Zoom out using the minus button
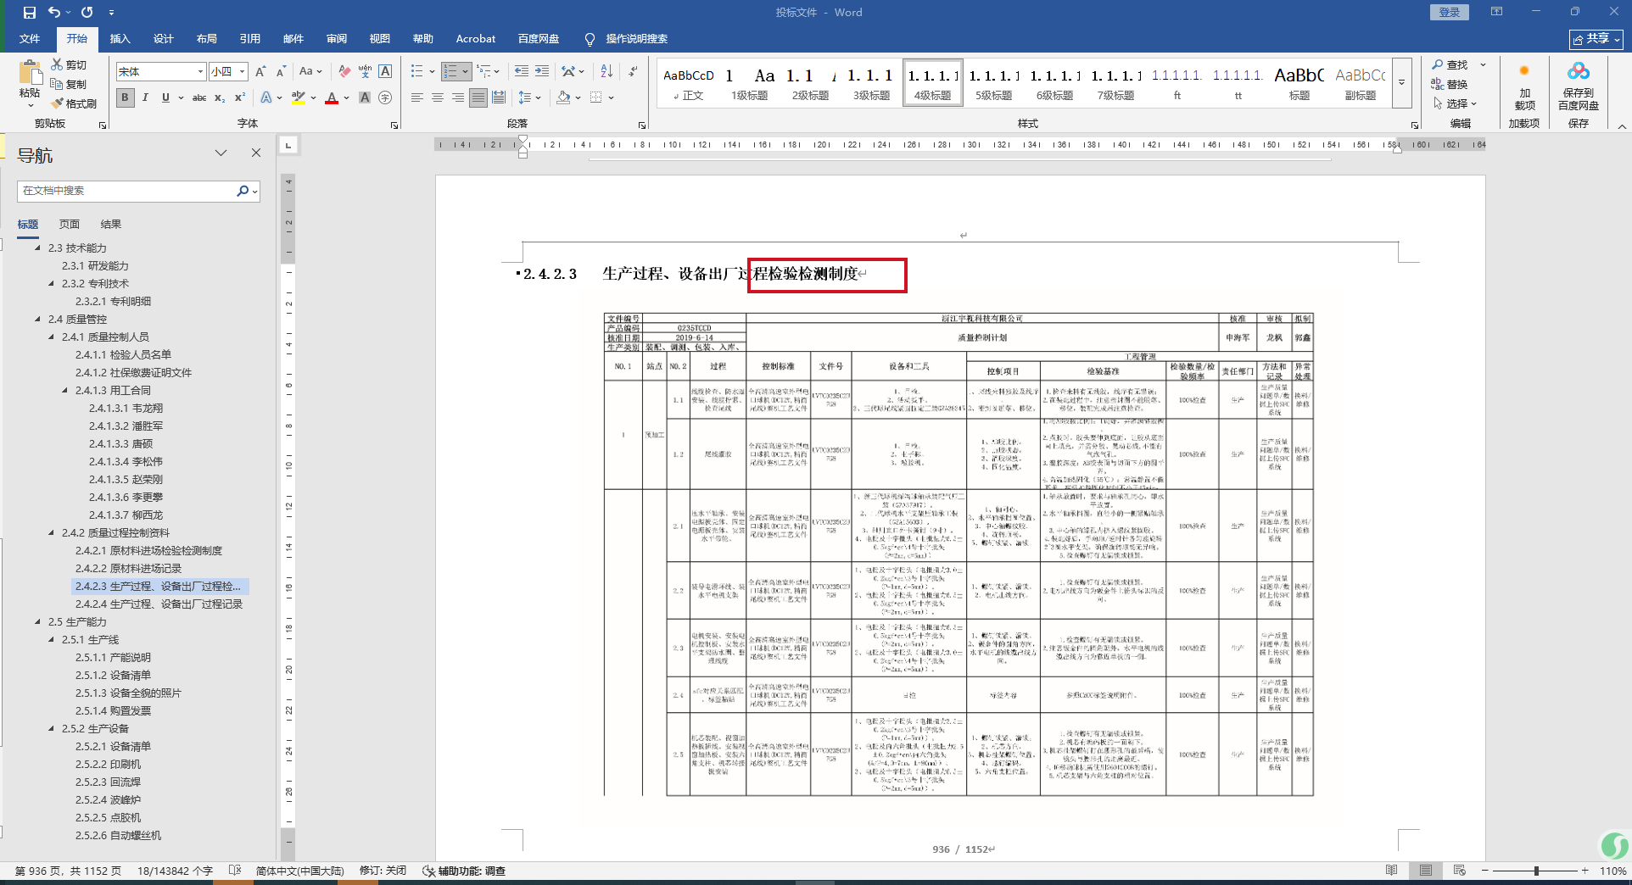Viewport: 1632px width, 885px height. pyautogui.click(x=1485, y=871)
